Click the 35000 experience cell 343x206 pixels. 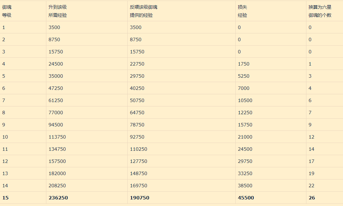pyautogui.click(x=56, y=76)
